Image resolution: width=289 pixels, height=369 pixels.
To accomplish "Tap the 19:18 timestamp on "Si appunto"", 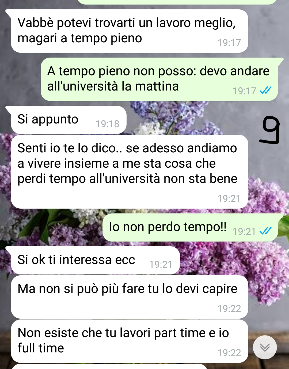I will click(108, 124).
